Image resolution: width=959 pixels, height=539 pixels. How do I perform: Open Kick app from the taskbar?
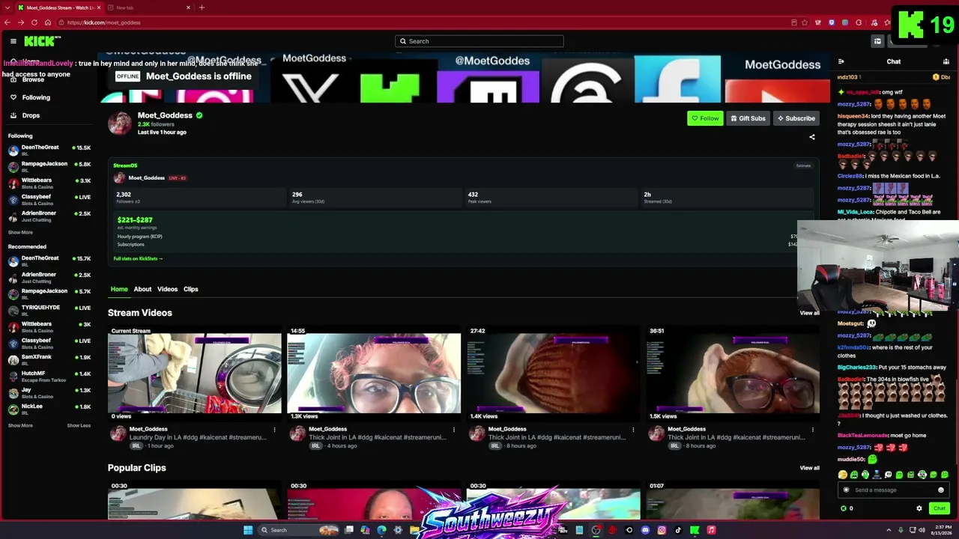click(695, 530)
